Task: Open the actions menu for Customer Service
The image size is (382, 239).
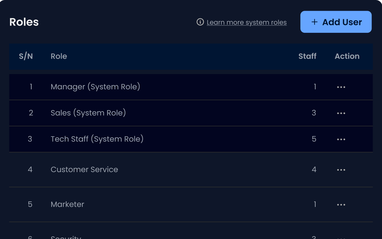Action: 341,170
